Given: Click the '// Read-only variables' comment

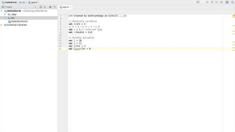Looking at the screenshot, I should tap(83, 21).
